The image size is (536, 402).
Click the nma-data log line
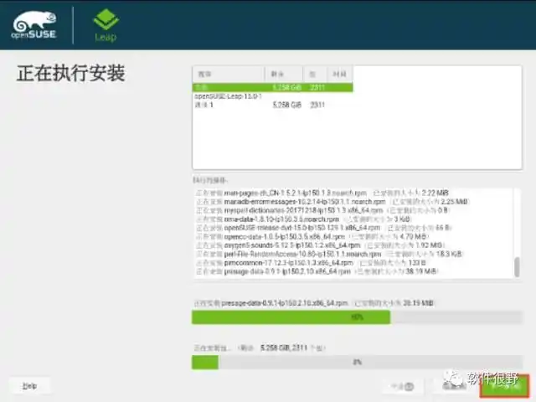(303, 219)
